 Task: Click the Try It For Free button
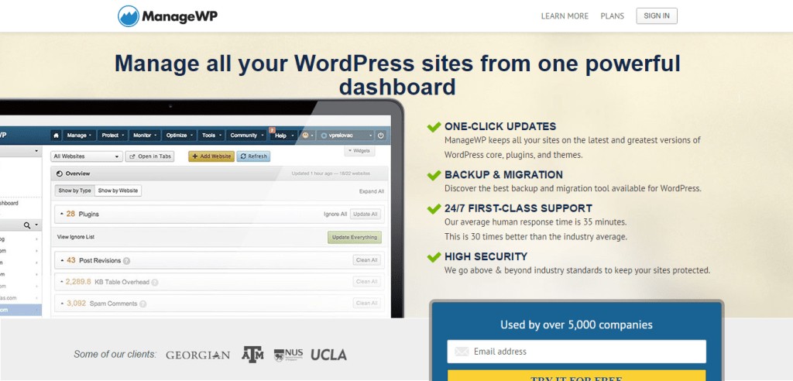[576, 376]
